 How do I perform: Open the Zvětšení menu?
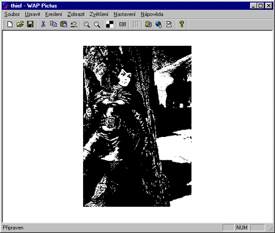coord(99,14)
